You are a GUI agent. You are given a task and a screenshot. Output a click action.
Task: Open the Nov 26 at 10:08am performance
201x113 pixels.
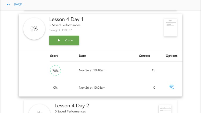[x=92, y=88]
